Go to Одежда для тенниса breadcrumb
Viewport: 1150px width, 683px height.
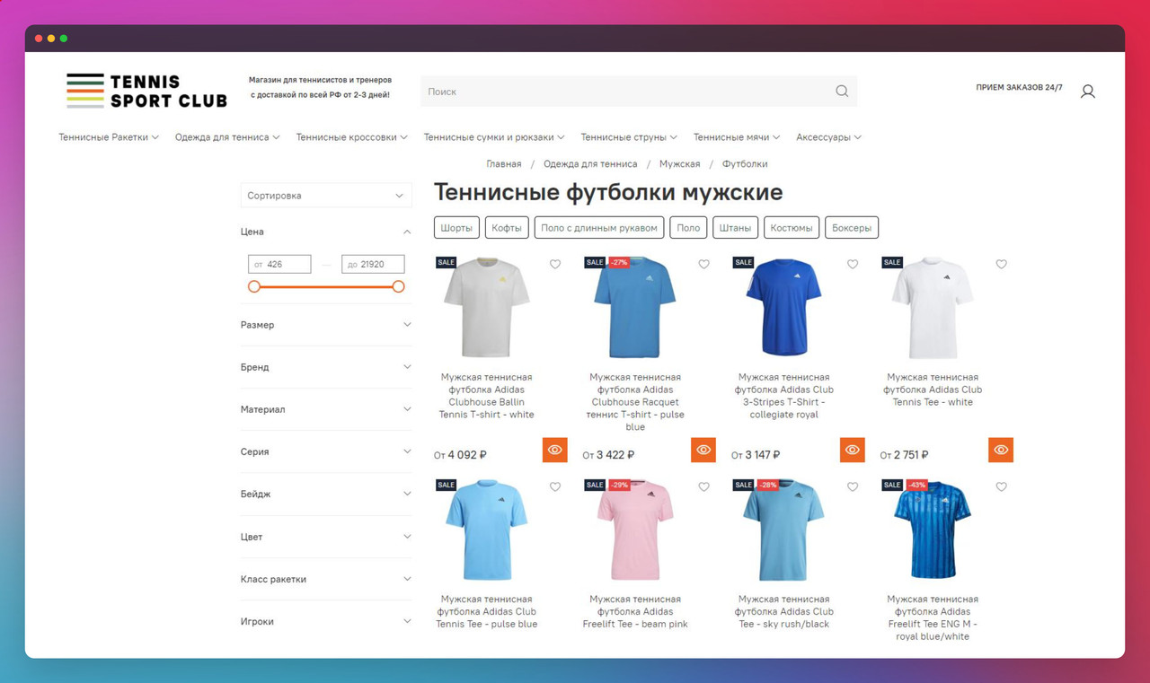point(590,164)
